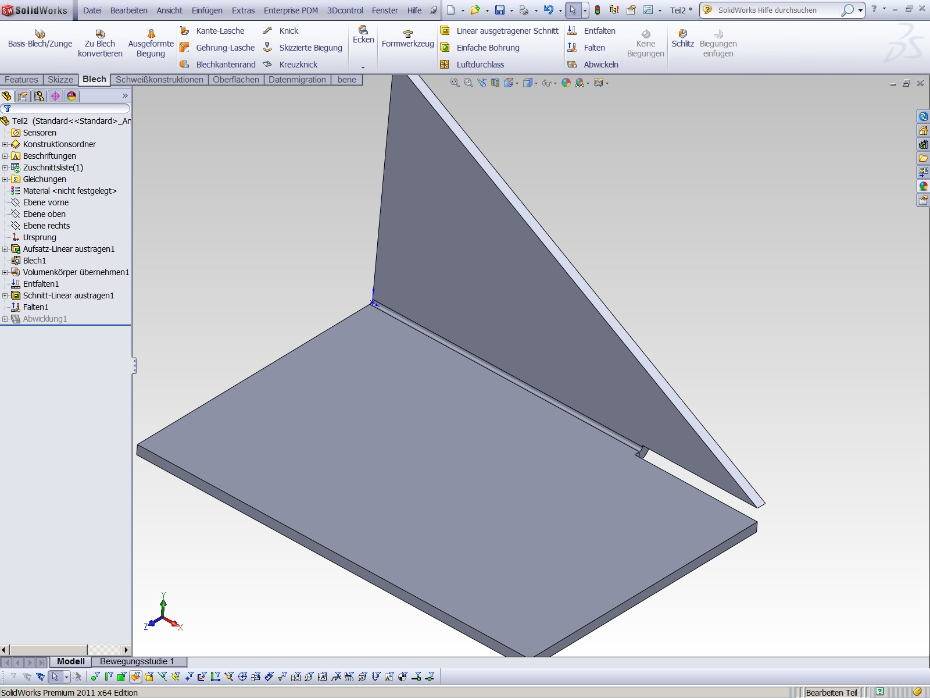Expand the Aufsatz-Linear austragen1 feature

pos(5,249)
